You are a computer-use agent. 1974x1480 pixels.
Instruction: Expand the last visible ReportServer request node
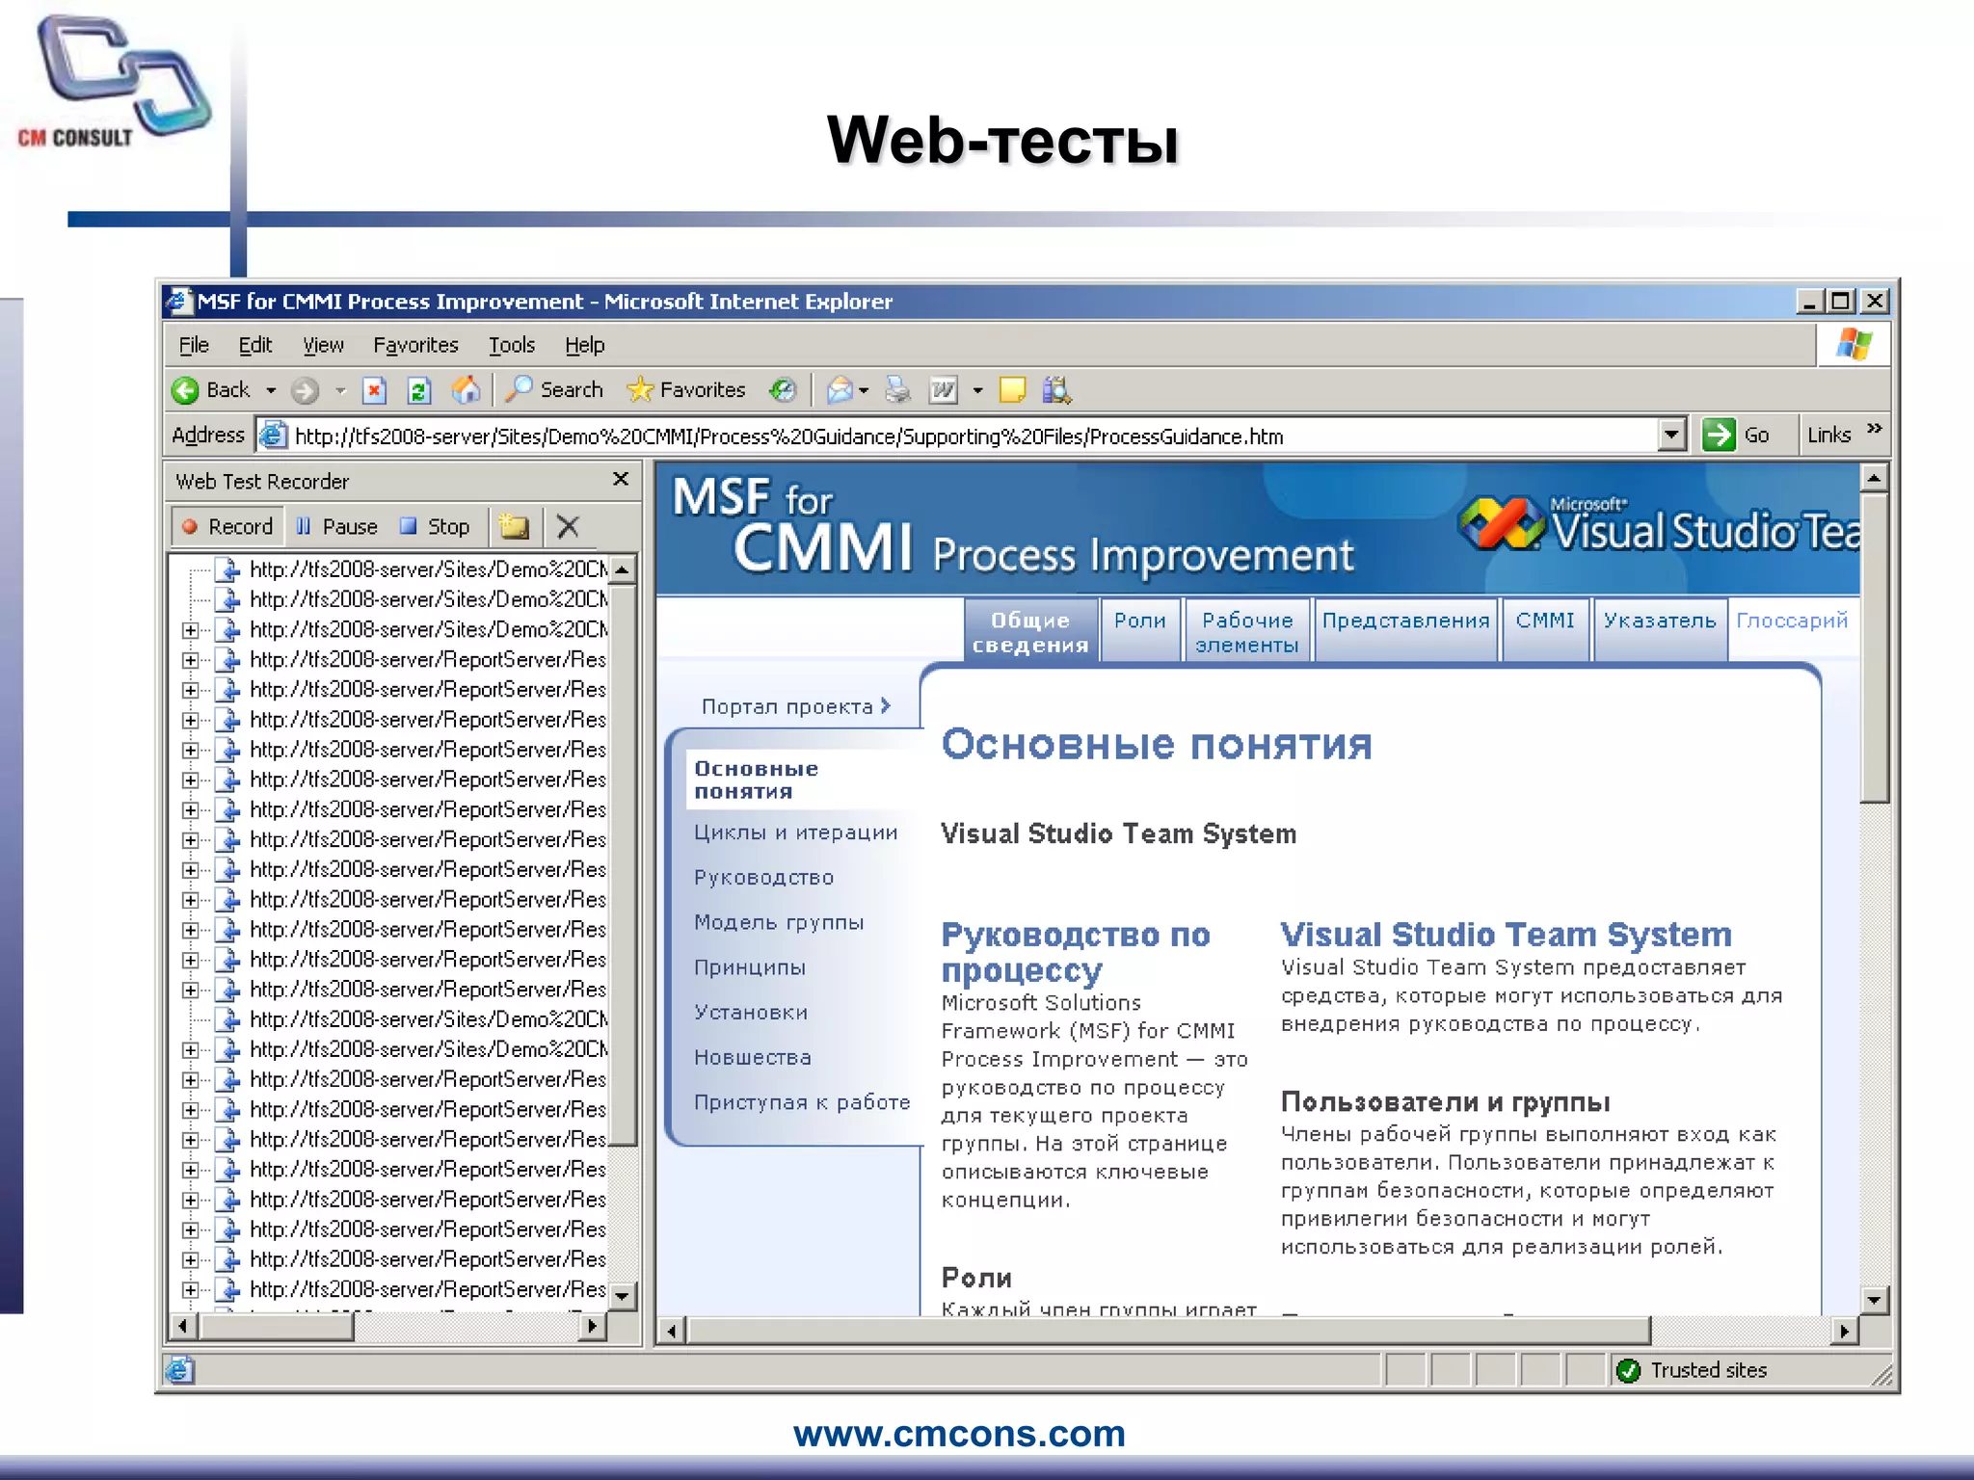(191, 1289)
